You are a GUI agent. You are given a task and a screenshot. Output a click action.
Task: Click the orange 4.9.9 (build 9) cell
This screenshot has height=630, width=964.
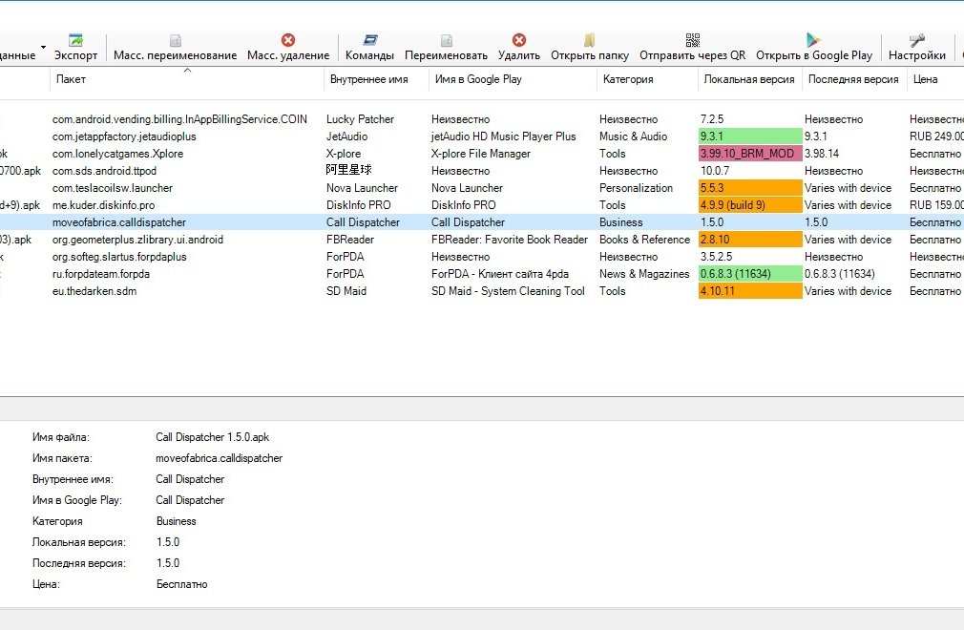(x=750, y=205)
